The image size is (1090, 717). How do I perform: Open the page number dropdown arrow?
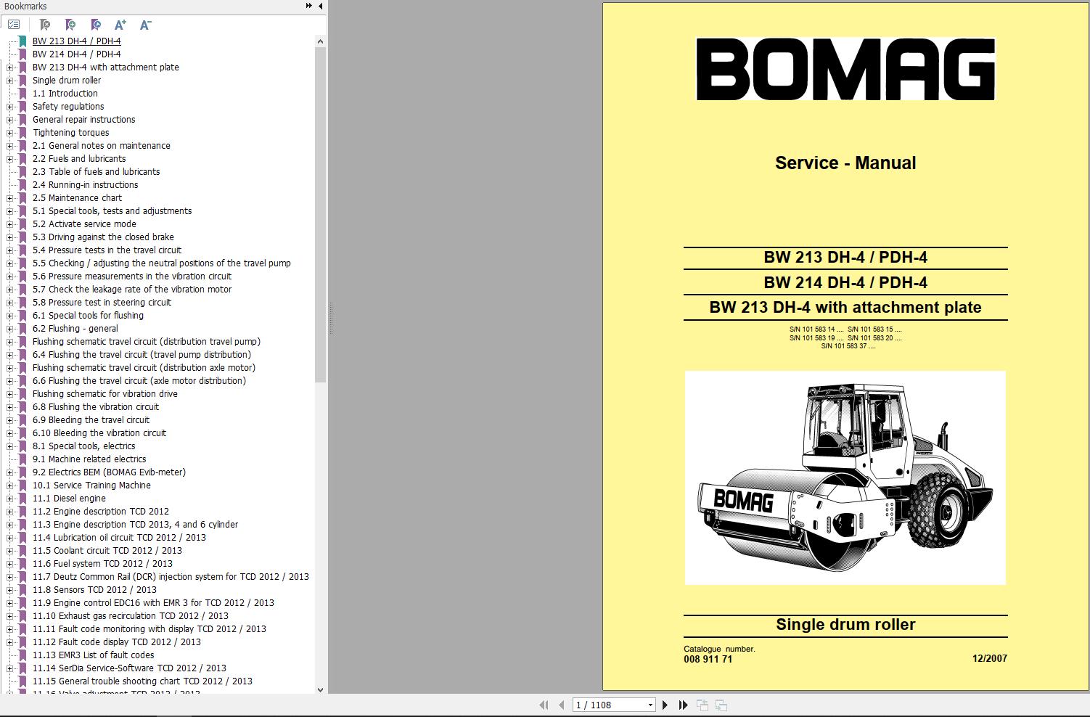click(650, 704)
